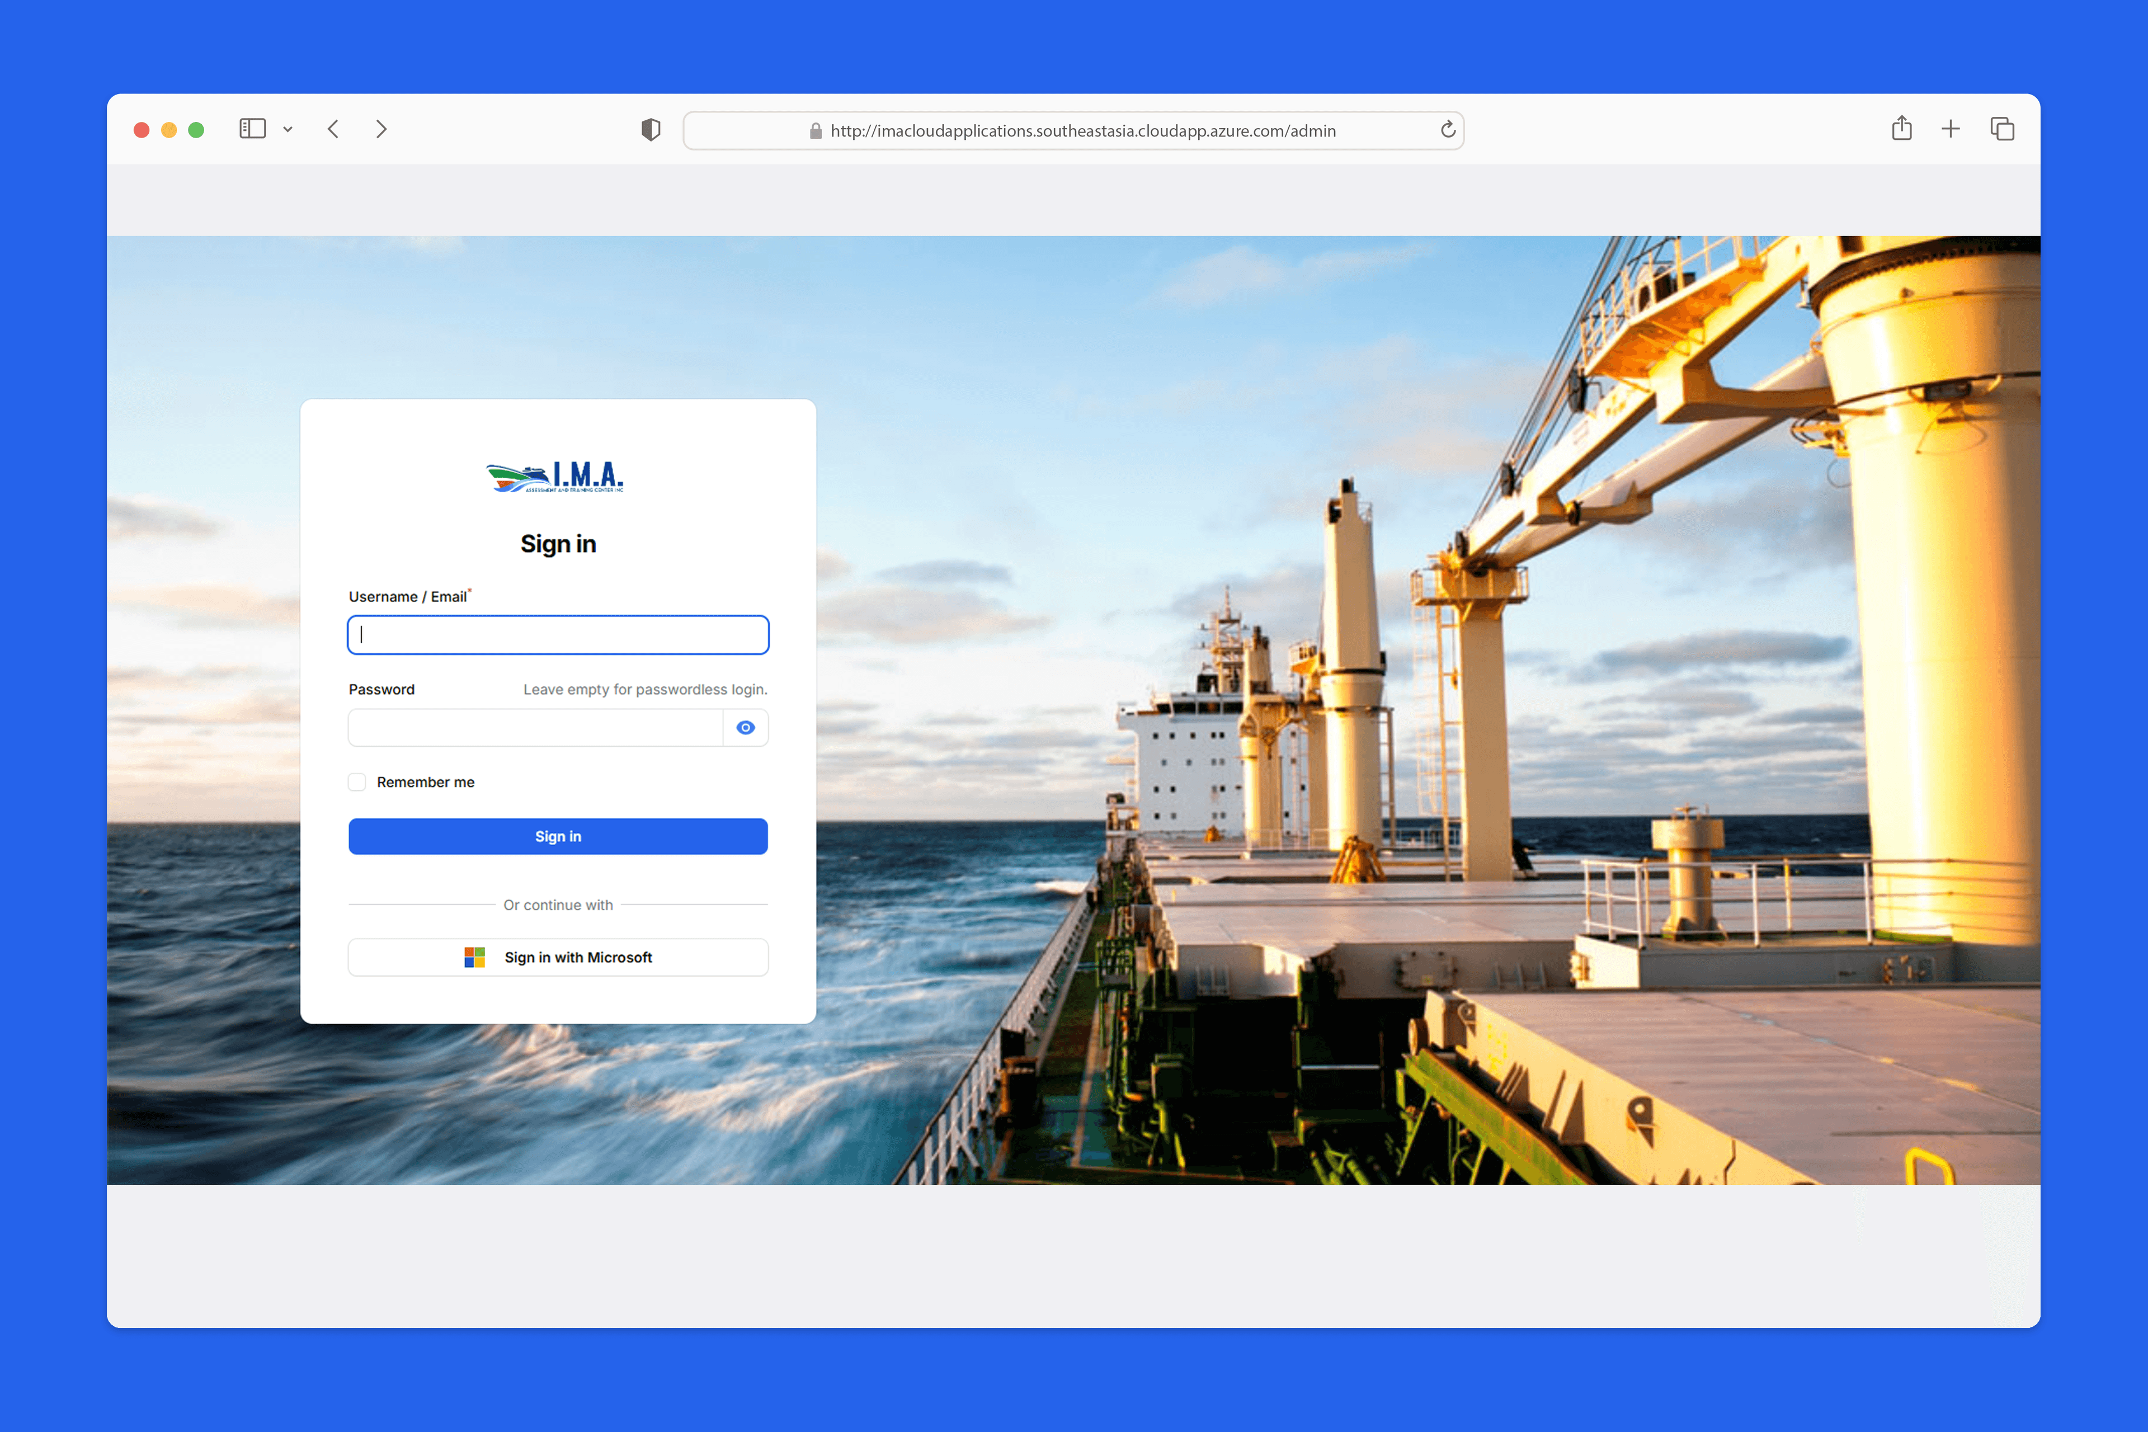Expand the sidebar dropdown chevron
Image resolution: width=2148 pixels, height=1432 pixels.
pyautogui.click(x=288, y=130)
